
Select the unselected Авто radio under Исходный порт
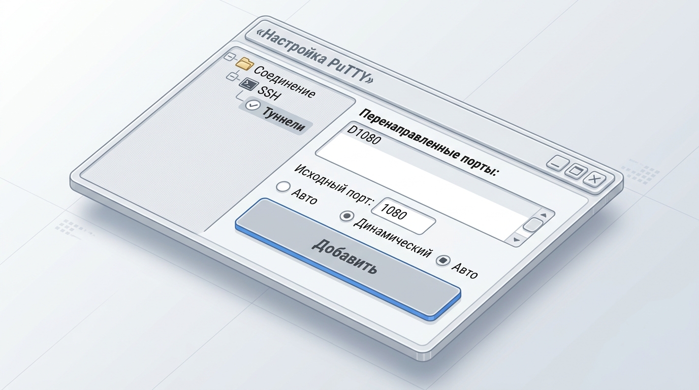click(x=282, y=186)
